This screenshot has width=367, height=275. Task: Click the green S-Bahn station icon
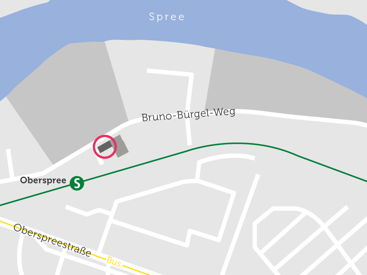[77, 183]
